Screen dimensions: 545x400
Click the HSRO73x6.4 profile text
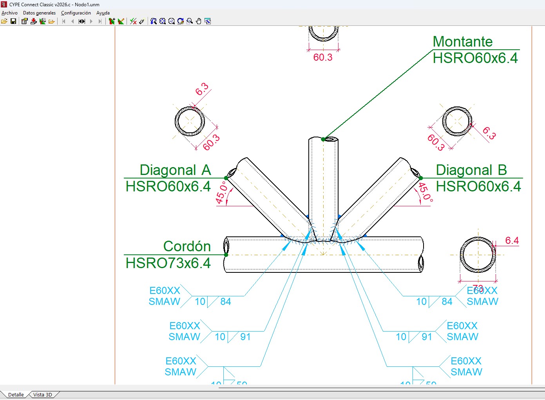(168, 263)
